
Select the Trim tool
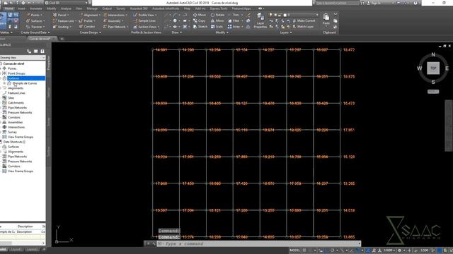pos(234,15)
